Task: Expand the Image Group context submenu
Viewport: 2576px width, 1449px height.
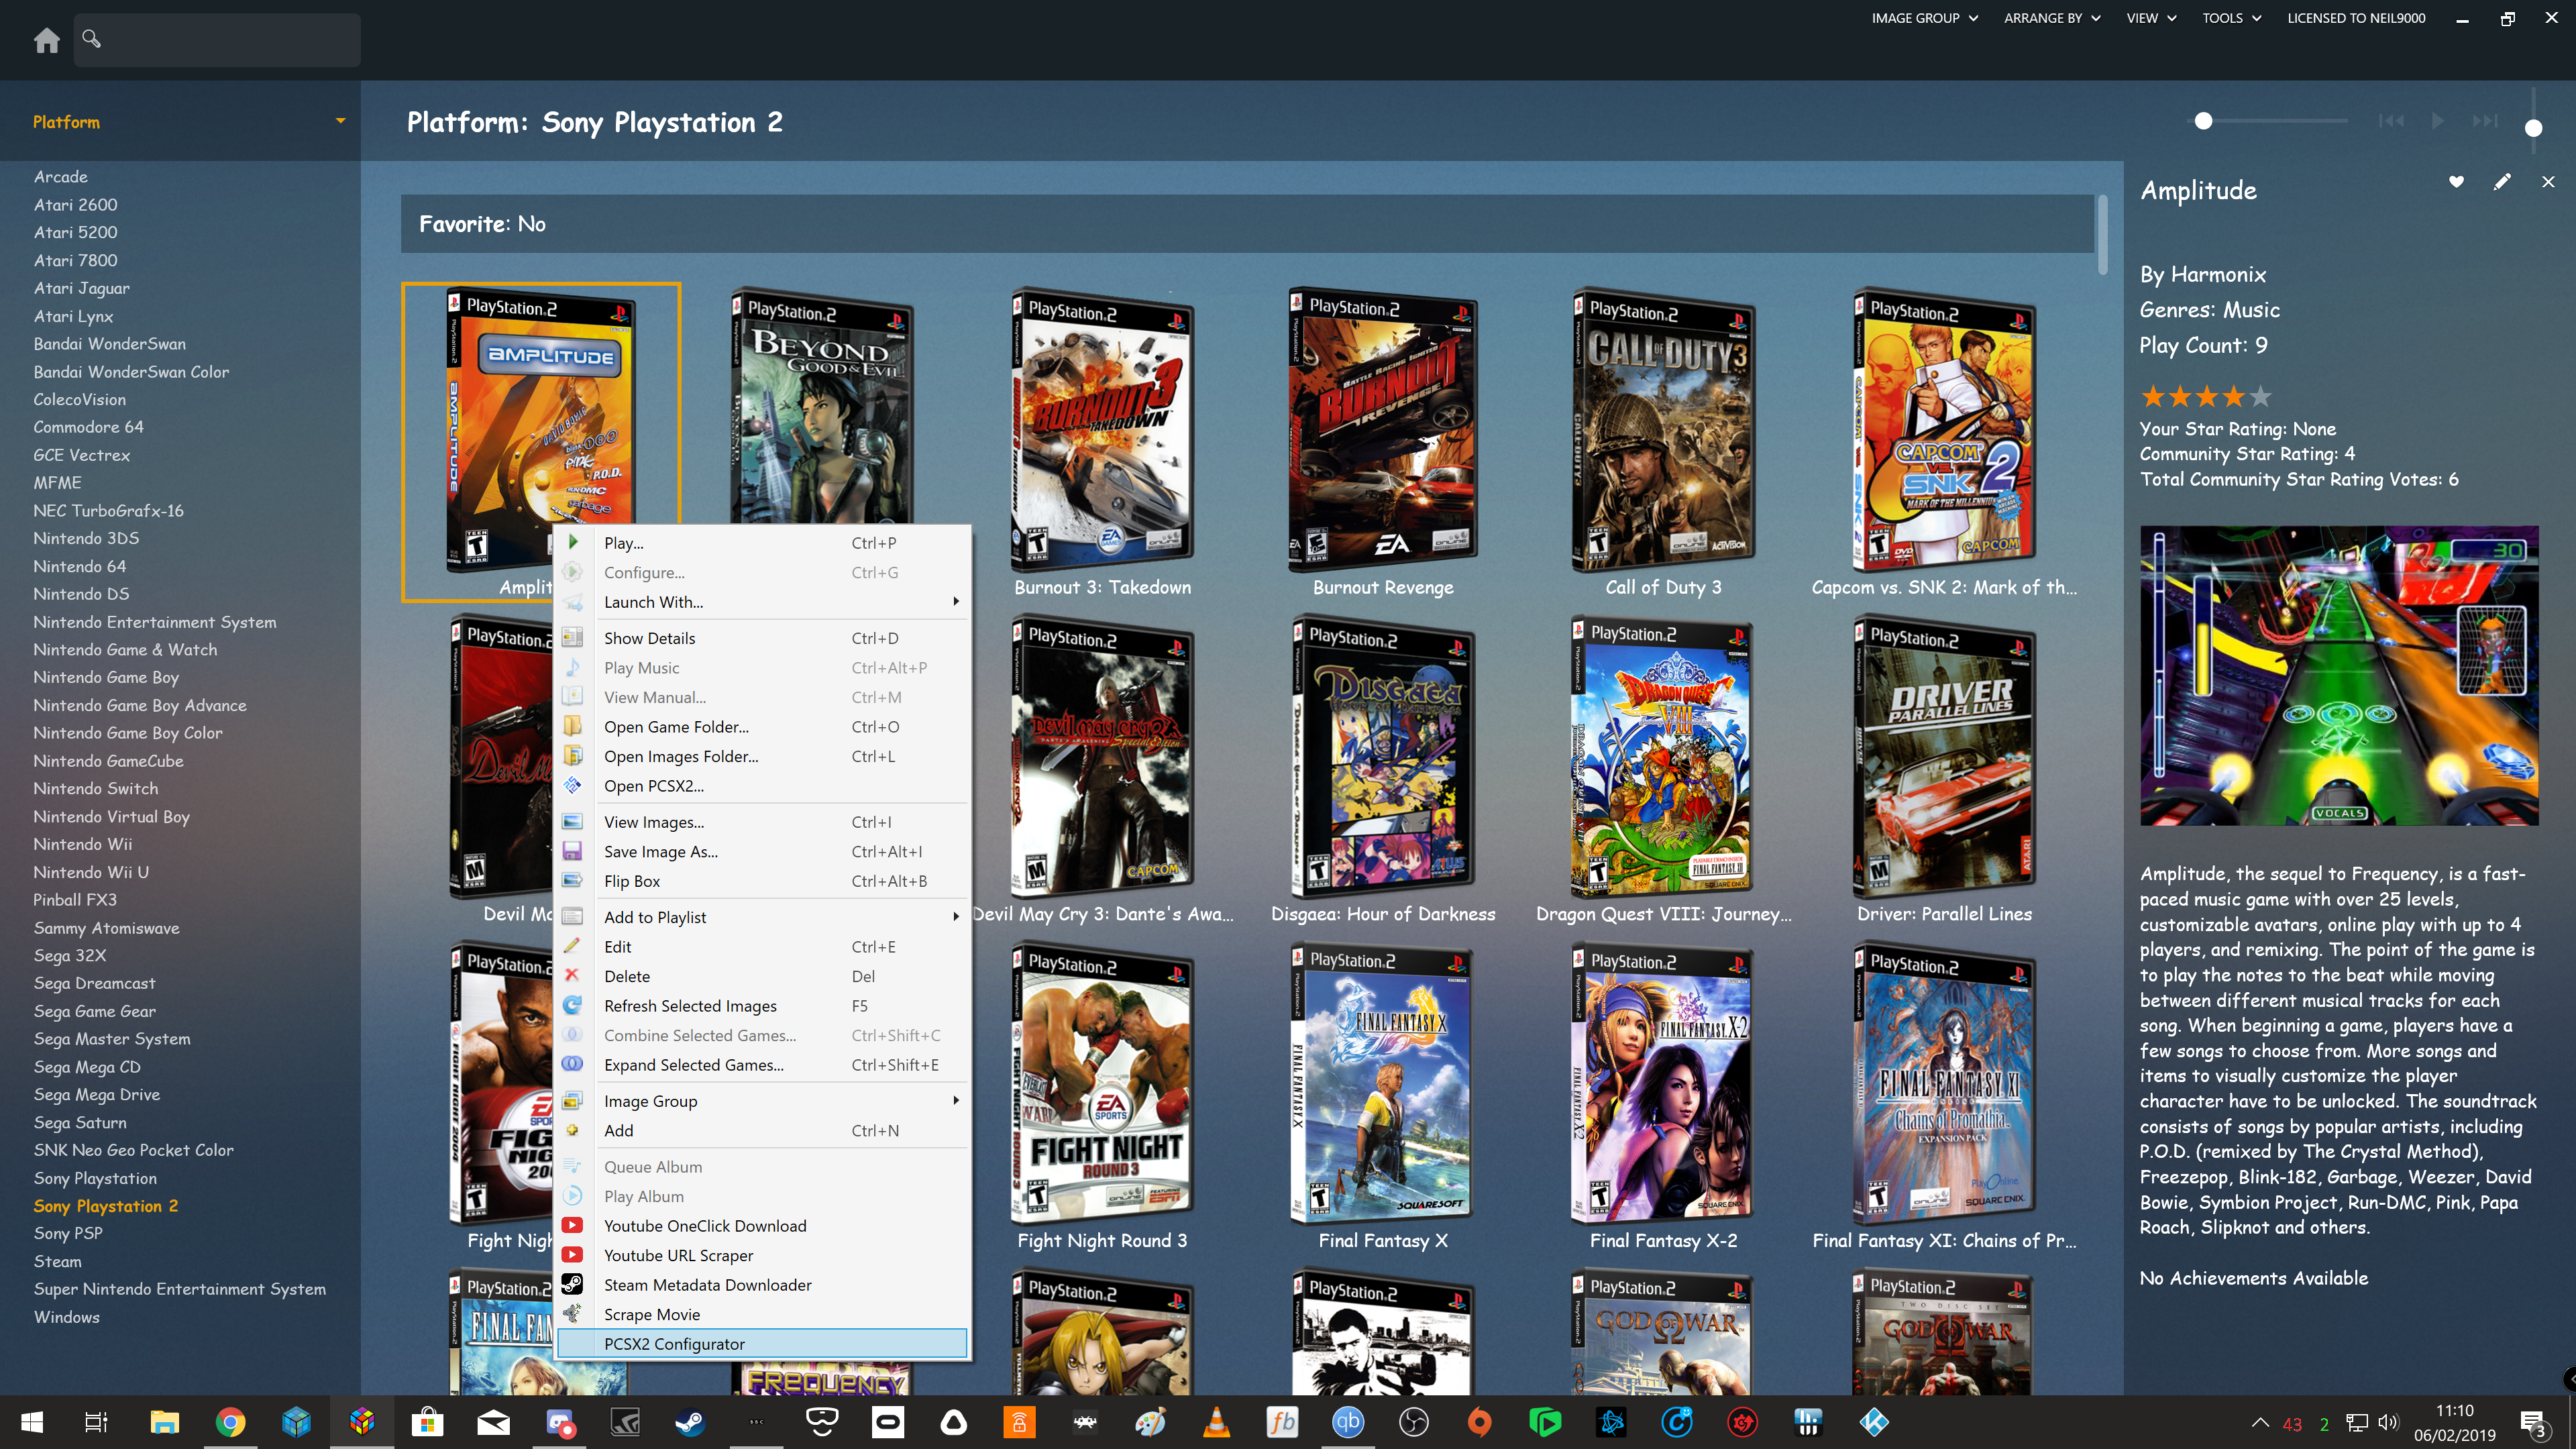Action: (x=762, y=1101)
